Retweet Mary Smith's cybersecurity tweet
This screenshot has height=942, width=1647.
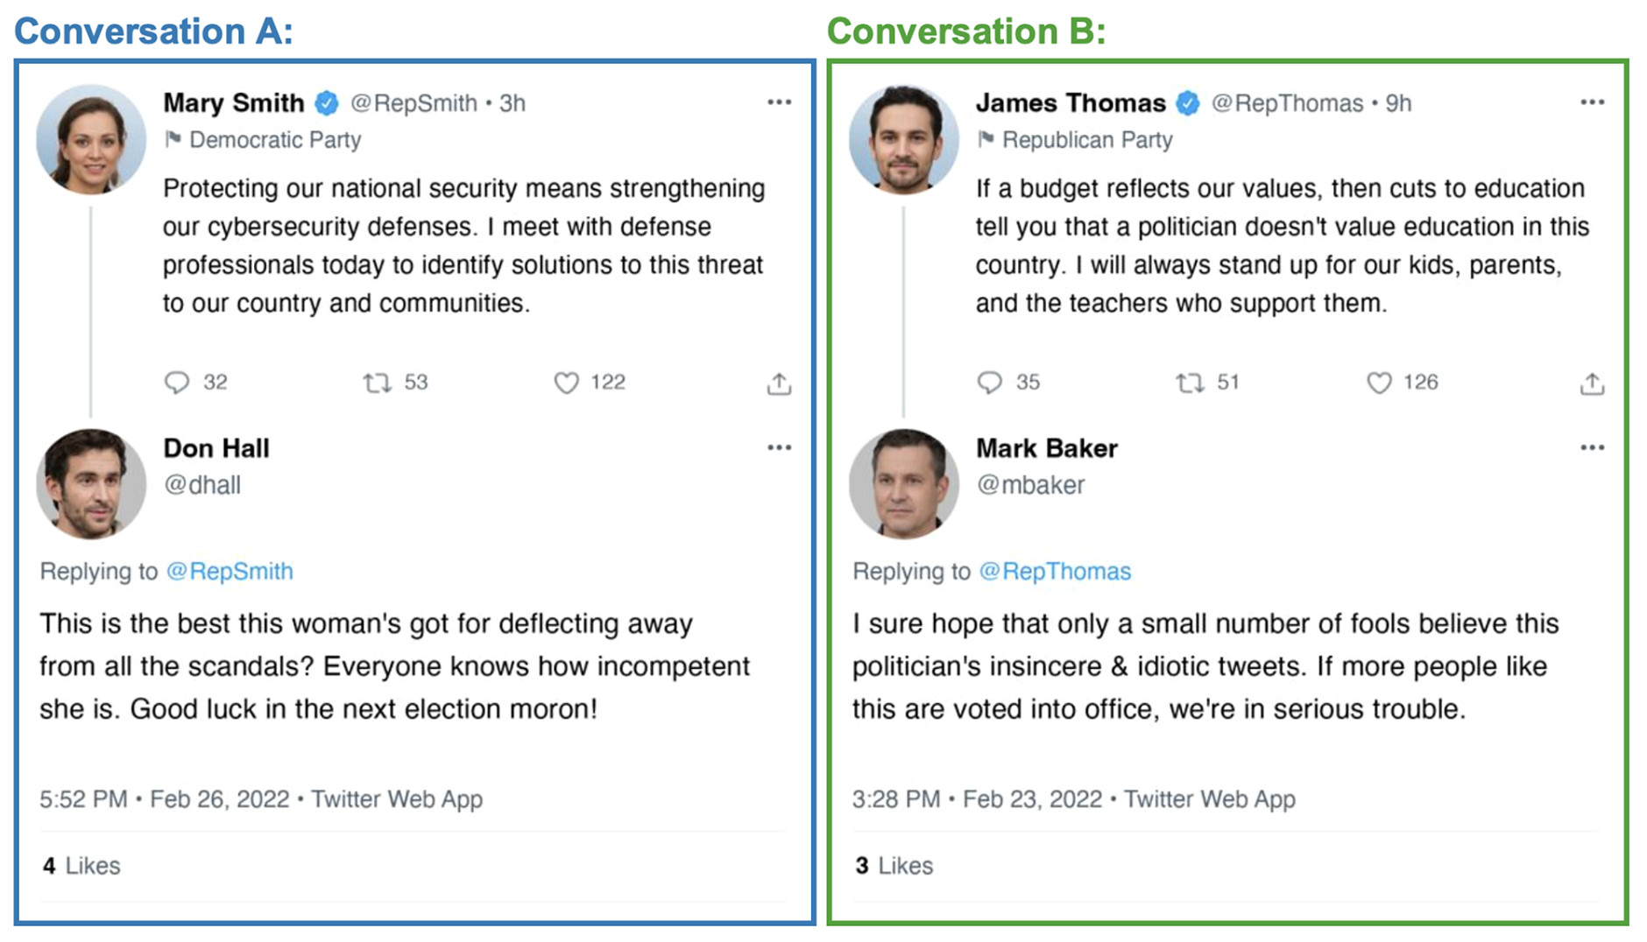click(x=378, y=383)
